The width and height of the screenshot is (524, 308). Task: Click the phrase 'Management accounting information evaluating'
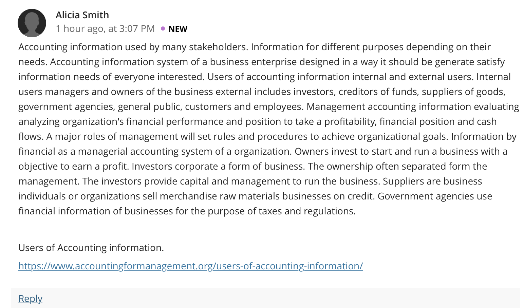pyautogui.click(x=413, y=107)
